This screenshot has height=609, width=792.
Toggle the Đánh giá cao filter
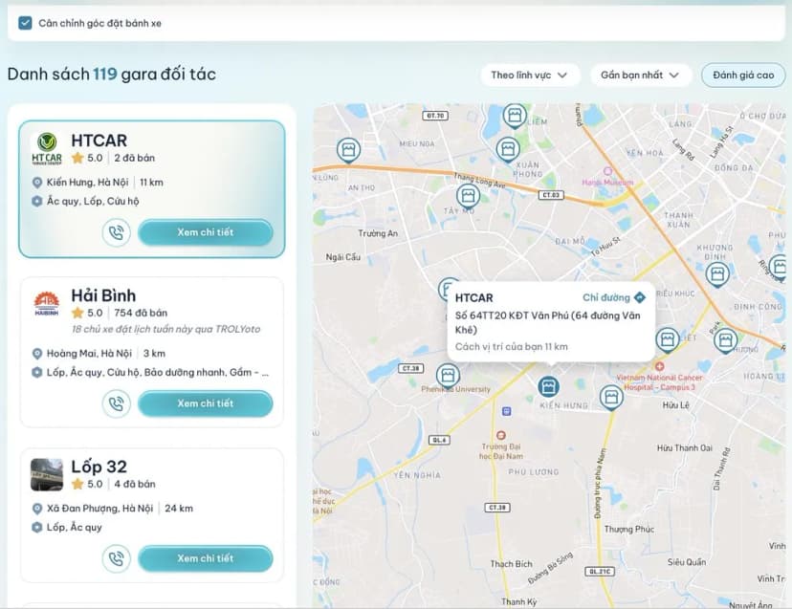[x=743, y=76]
